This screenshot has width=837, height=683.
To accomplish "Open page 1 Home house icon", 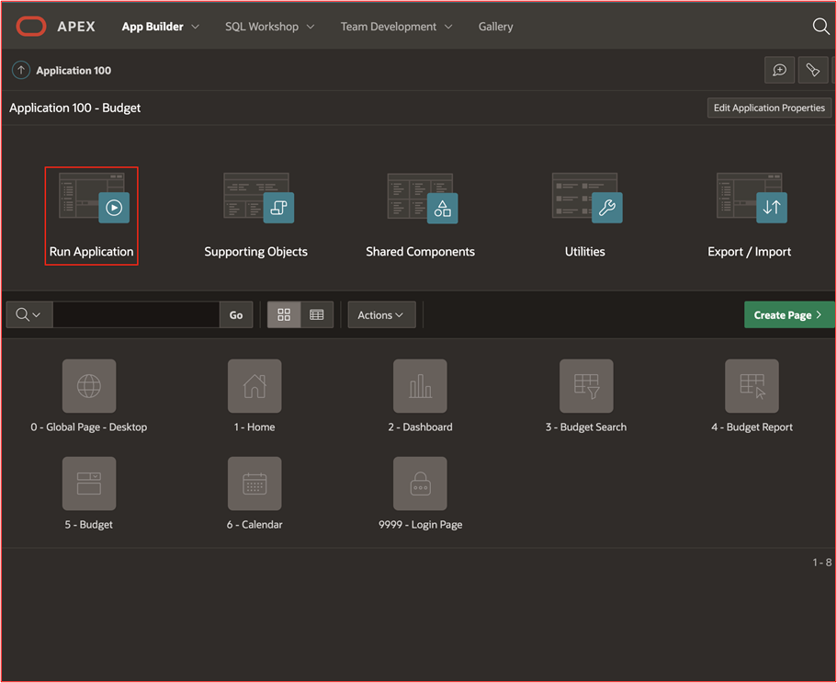I will pyautogui.click(x=254, y=386).
